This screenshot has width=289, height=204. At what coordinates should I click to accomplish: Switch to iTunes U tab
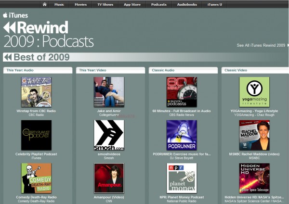(215, 4)
